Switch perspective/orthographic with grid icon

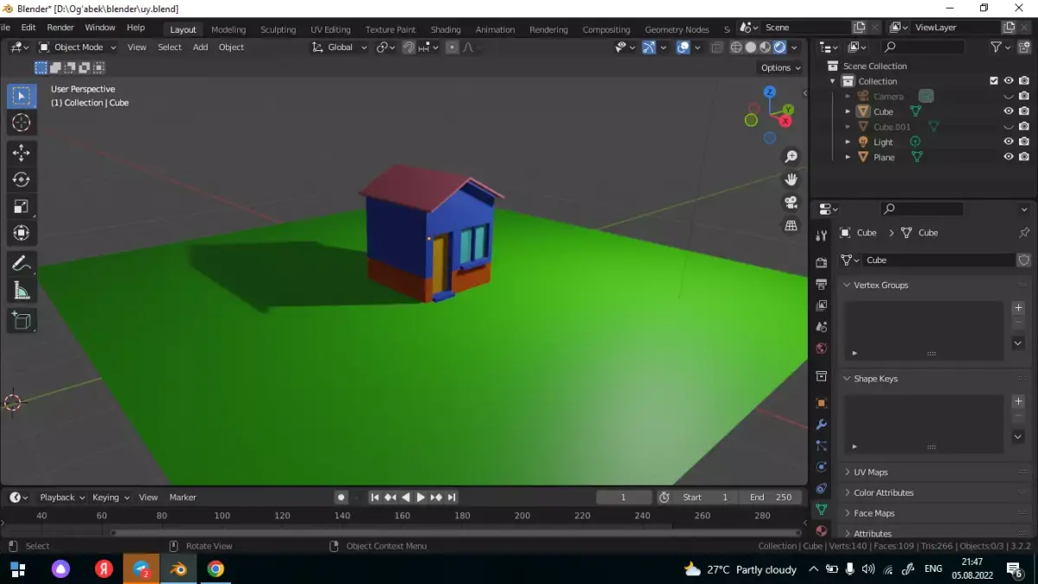pyautogui.click(x=791, y=225)
